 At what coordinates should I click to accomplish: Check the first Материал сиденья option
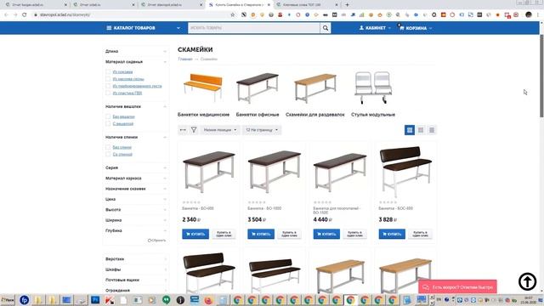click(108, 71)
